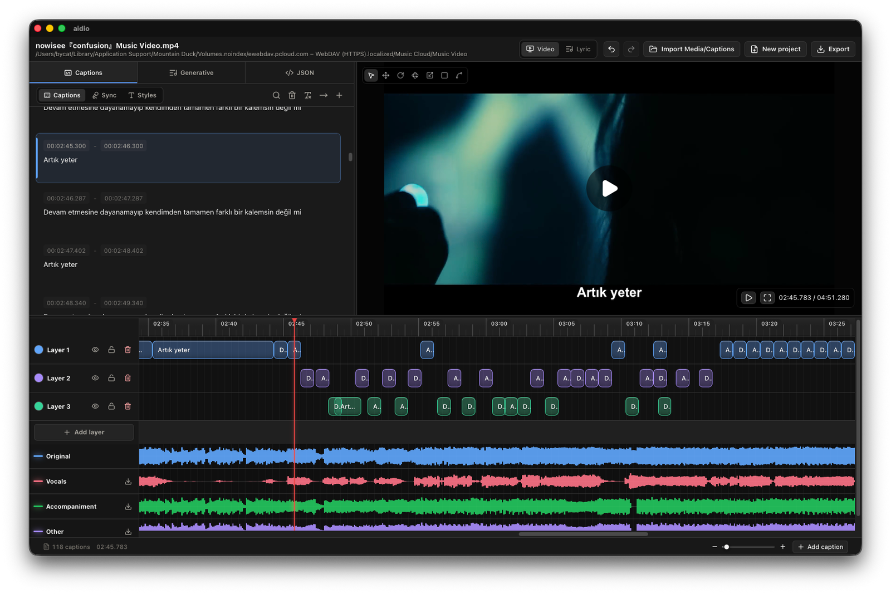Select the Captions sub-tab
The width and height of the screenshot is (891, 594).
coord(62,95)
